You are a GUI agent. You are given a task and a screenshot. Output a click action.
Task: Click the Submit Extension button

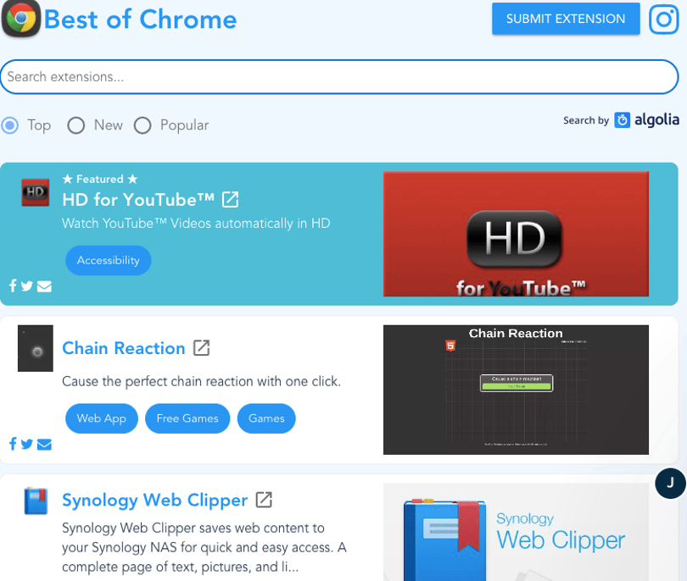[566, 19]
